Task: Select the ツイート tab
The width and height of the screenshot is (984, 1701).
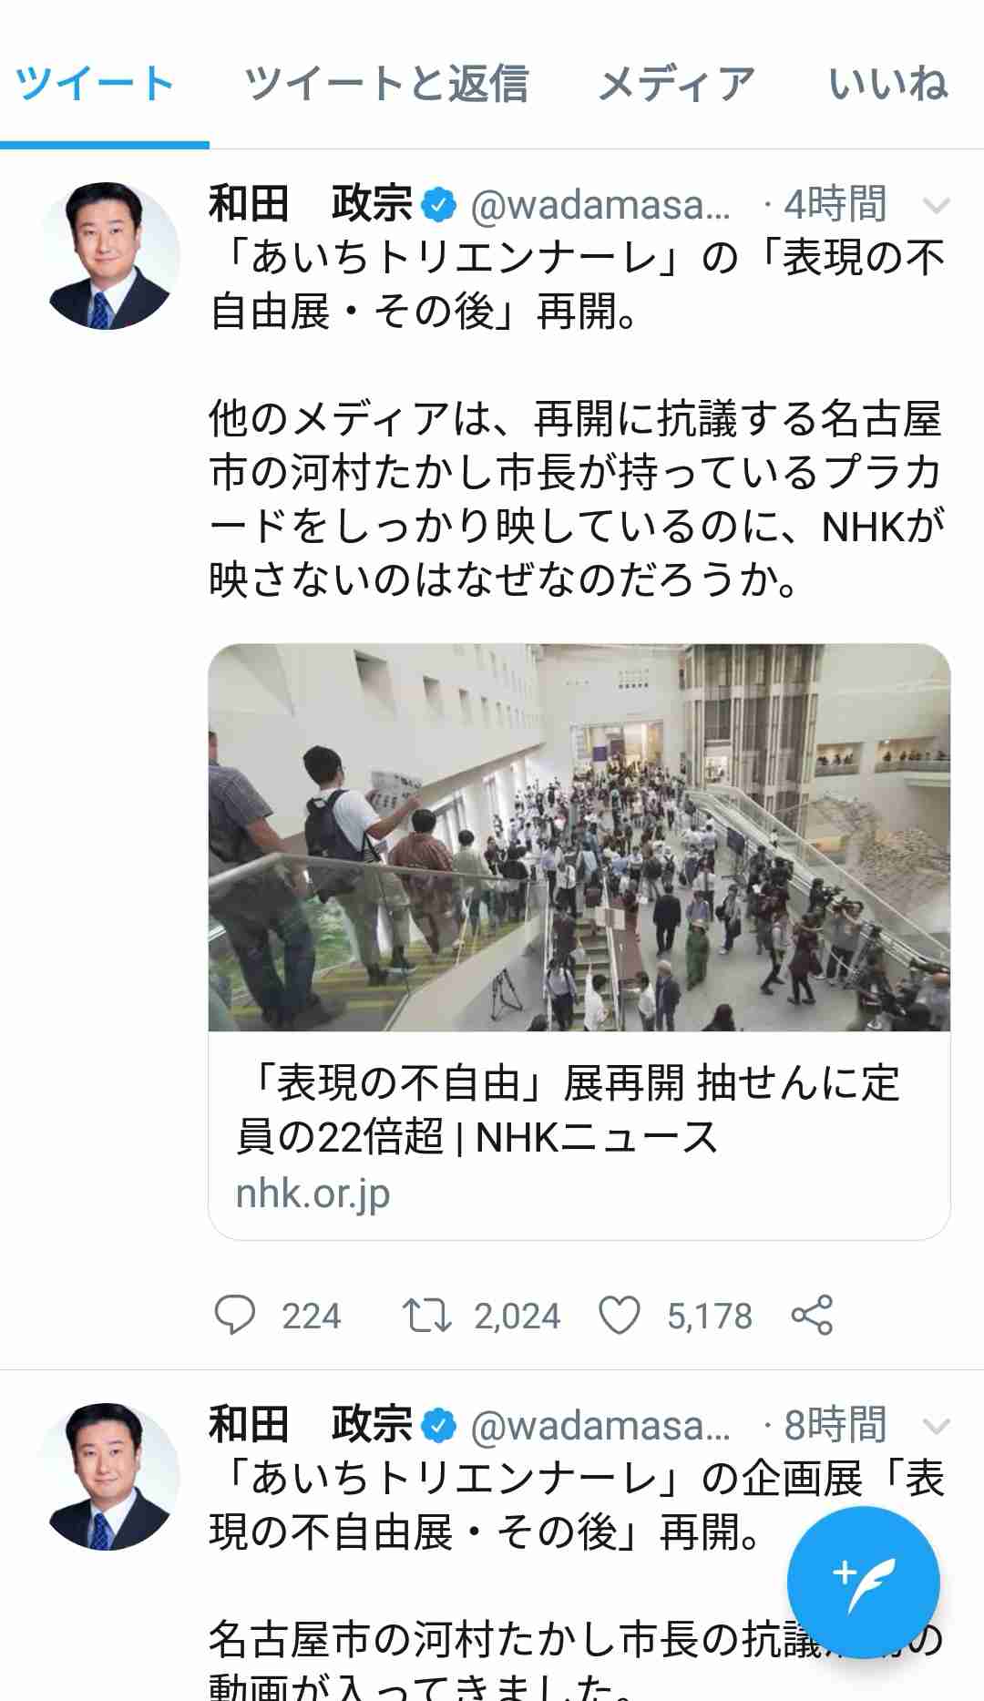Action: point(95,84)
